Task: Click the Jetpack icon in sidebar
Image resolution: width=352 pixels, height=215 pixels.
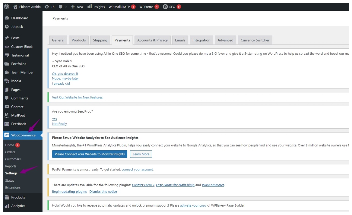Action: (x=7, y=27)
